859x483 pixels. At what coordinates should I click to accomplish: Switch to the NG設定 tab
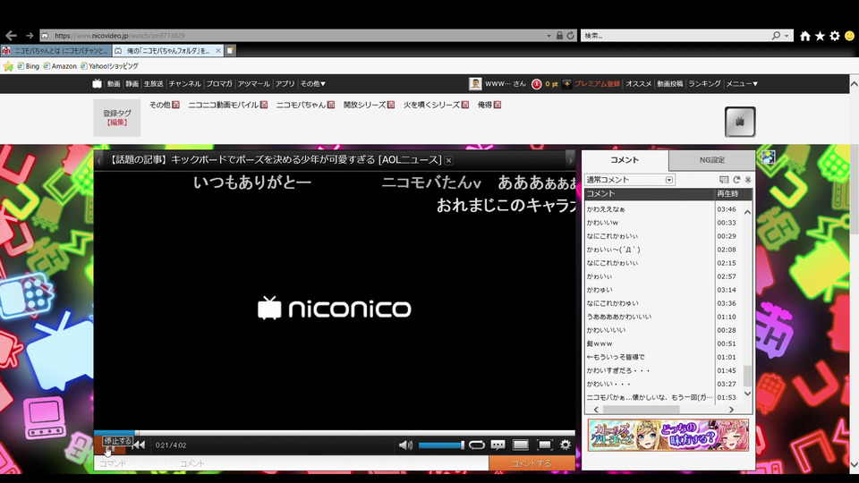tap(711, 160)
